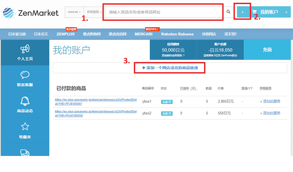
Task: Open the Panasonic link ending FKA0180056
Action: pyautogui.click(x=96, y=113)
